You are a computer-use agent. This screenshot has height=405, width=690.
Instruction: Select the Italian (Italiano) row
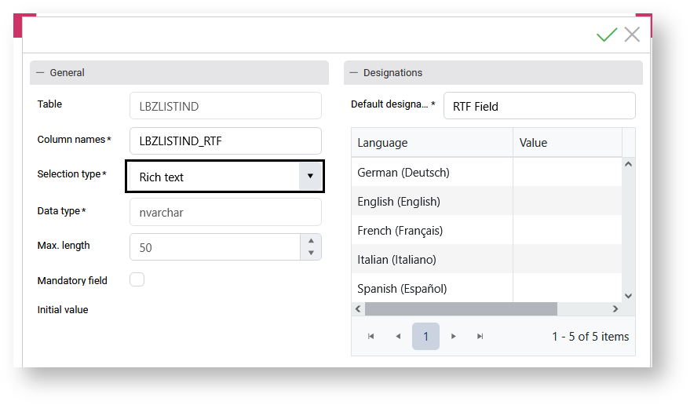coord(486,259)
